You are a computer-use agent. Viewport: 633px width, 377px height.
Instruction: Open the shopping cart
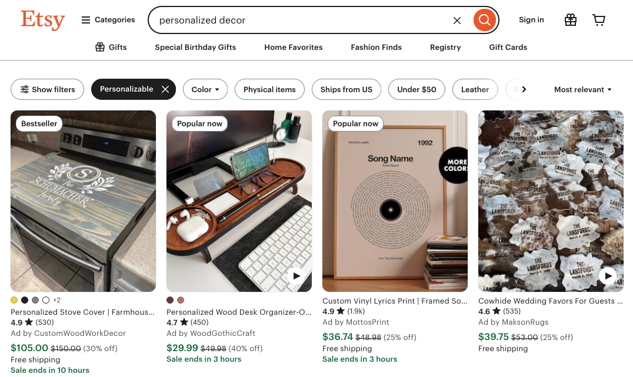[x=599, y=20]
